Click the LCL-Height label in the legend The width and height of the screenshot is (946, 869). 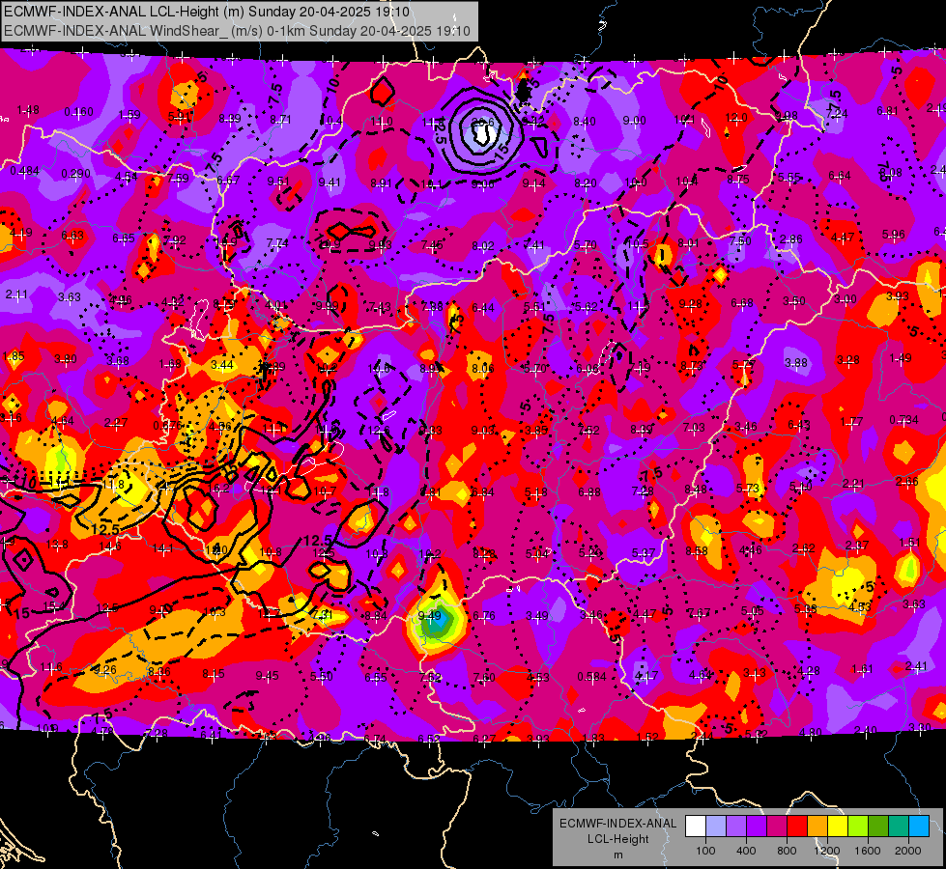click(x=617, y=839)
